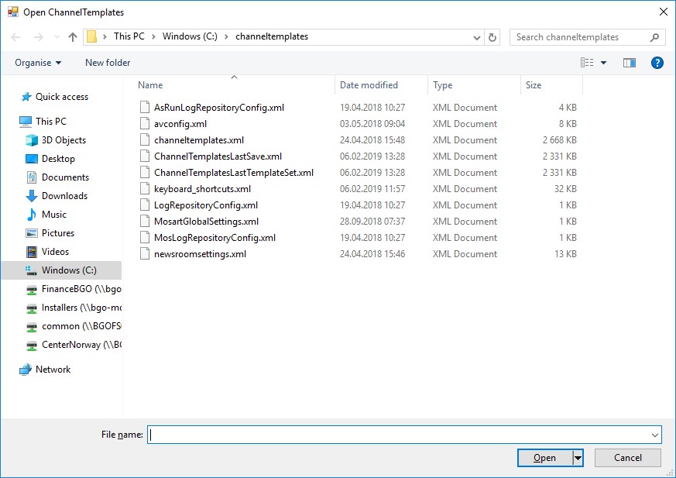
Task: Collapse the Name column sort chevron
Action: click(234, 77)
